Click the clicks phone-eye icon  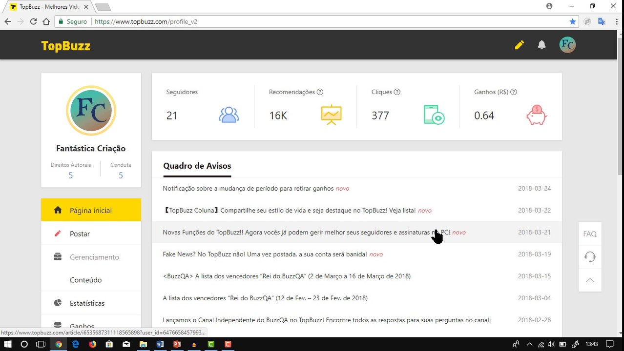434,115
